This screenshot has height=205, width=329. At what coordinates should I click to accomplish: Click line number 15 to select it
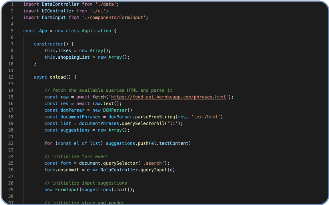pyautogui.click(x=11, y=97)
